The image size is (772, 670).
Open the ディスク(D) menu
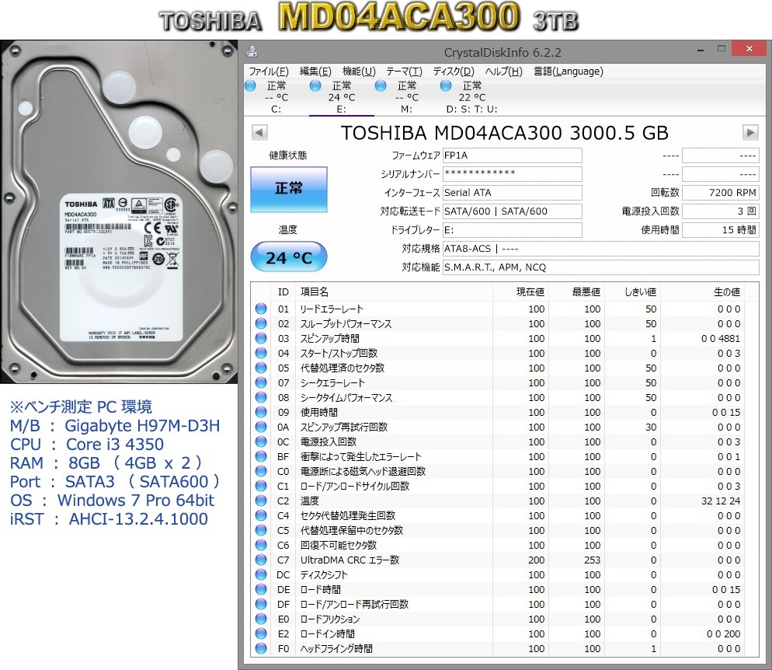[454, 72]
